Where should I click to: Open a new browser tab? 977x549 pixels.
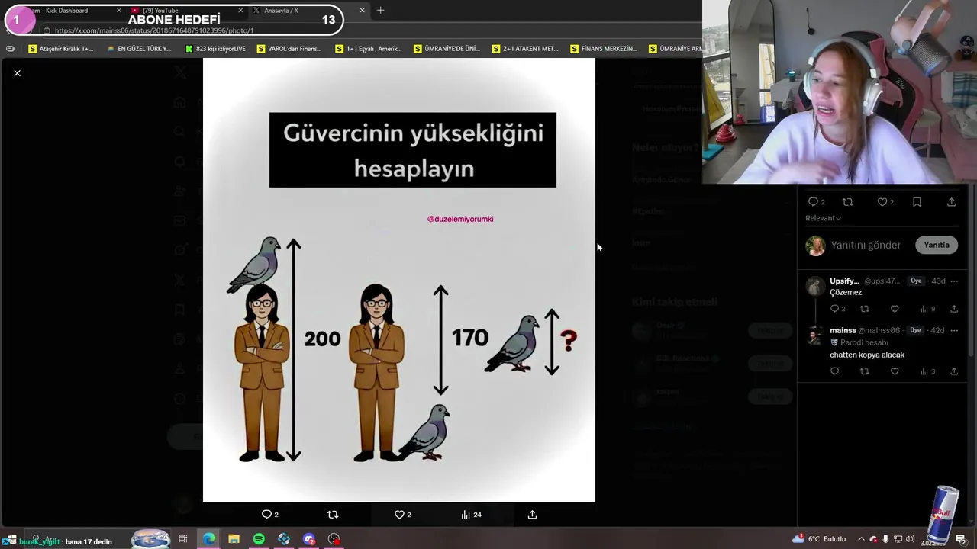click(x=380, y=11)
